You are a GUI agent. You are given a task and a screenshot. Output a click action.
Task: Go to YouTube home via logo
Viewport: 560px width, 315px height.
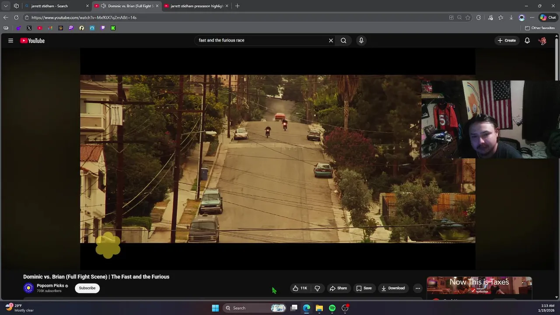32,41
